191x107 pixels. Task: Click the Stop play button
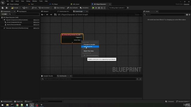pyautogui.click(x=99, y=8)
